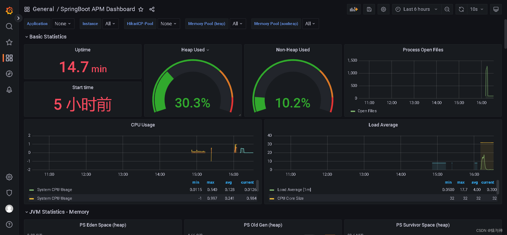Open Alerting bell icon in the sidebar

(9, 90)
